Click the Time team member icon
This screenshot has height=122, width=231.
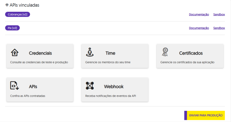pyautogui.click(x=90, y=52)
